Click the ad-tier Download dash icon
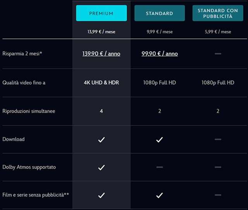 pyautogui.click(x=218, y=139)
